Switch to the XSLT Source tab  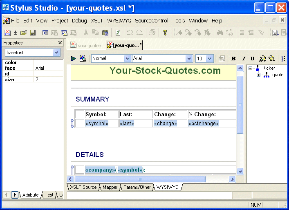(x=83, y=187)
